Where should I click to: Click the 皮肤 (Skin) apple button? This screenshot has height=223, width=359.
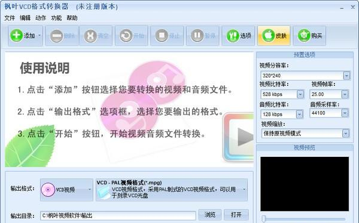274,36
